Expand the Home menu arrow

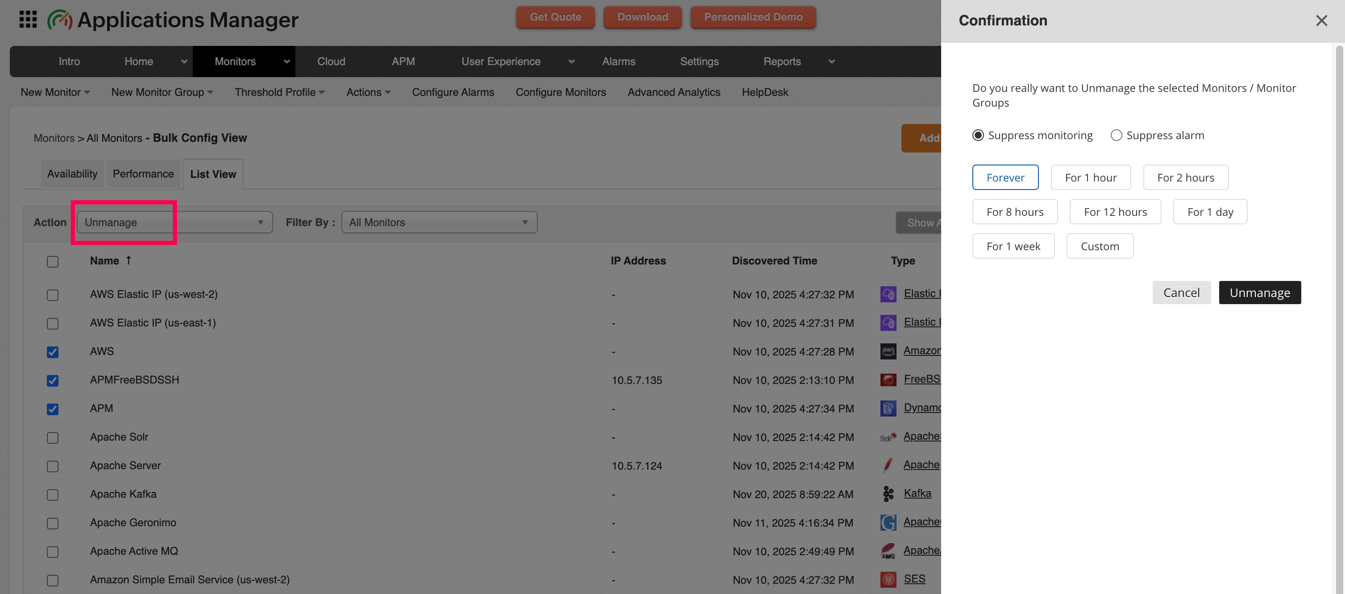pos(184,62)
